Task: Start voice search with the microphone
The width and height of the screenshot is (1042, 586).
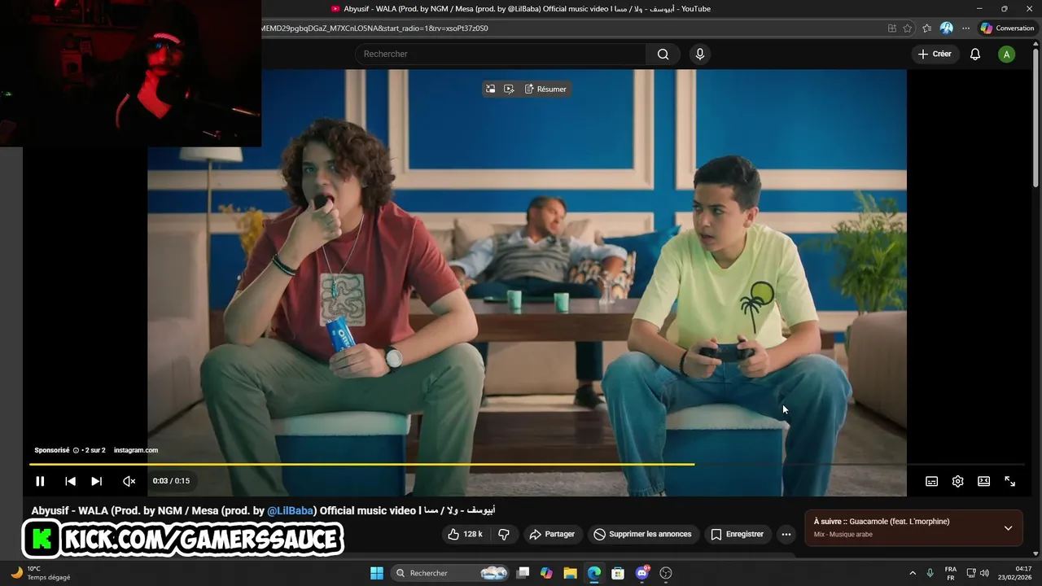Action: click(x=699, y=55)
